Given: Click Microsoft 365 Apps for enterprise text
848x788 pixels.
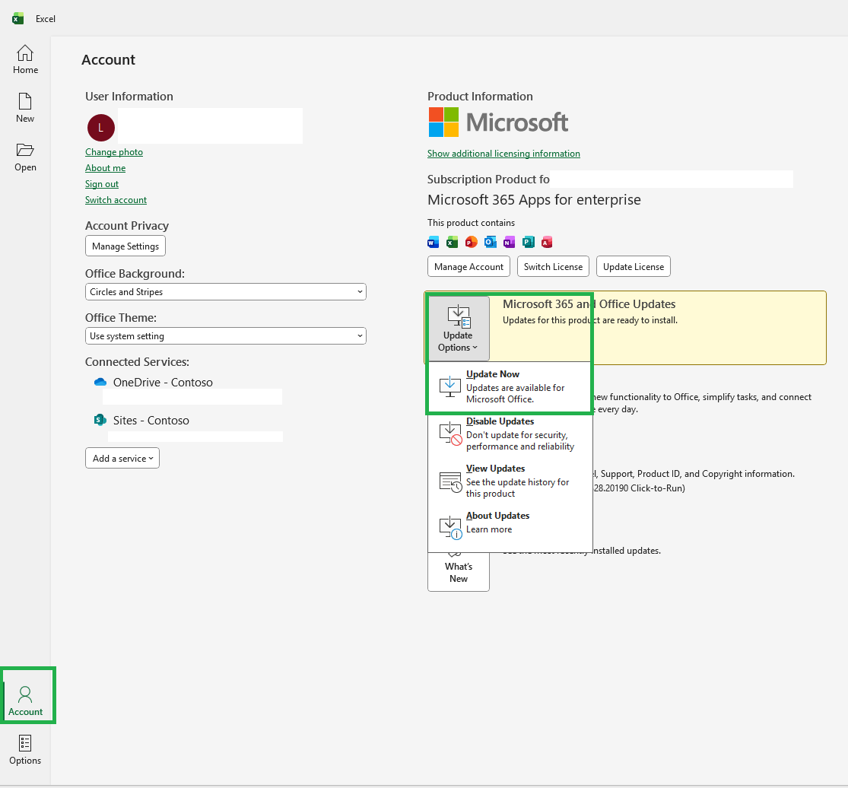Looking at the screenshot, I should [535, 200].
